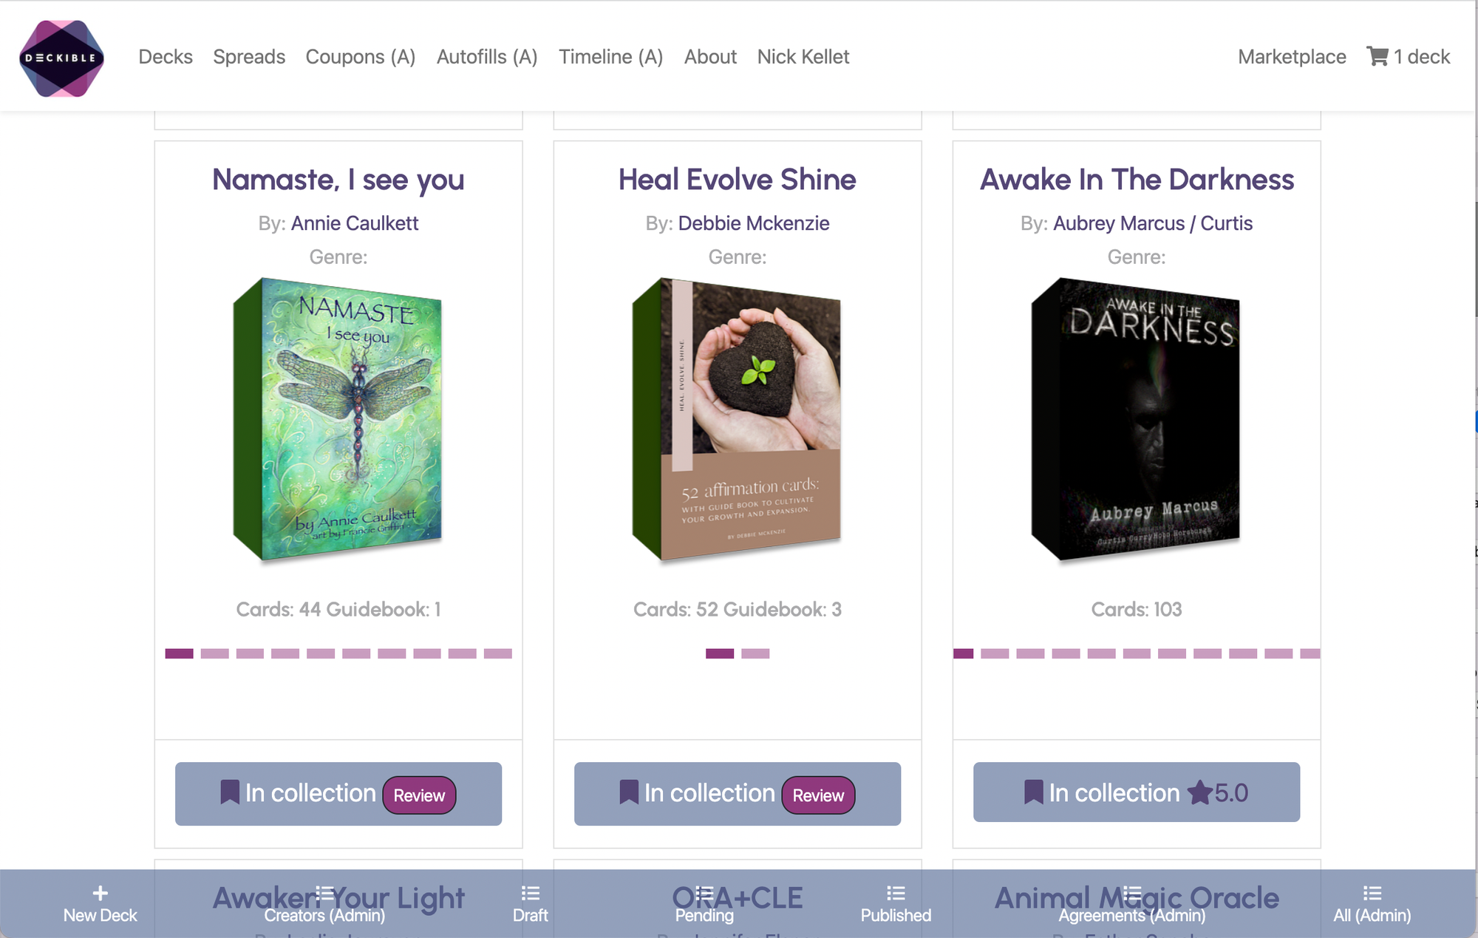1478x938 pixels.
Task: Open the Spreads menu item
Action: click(249, 57)
